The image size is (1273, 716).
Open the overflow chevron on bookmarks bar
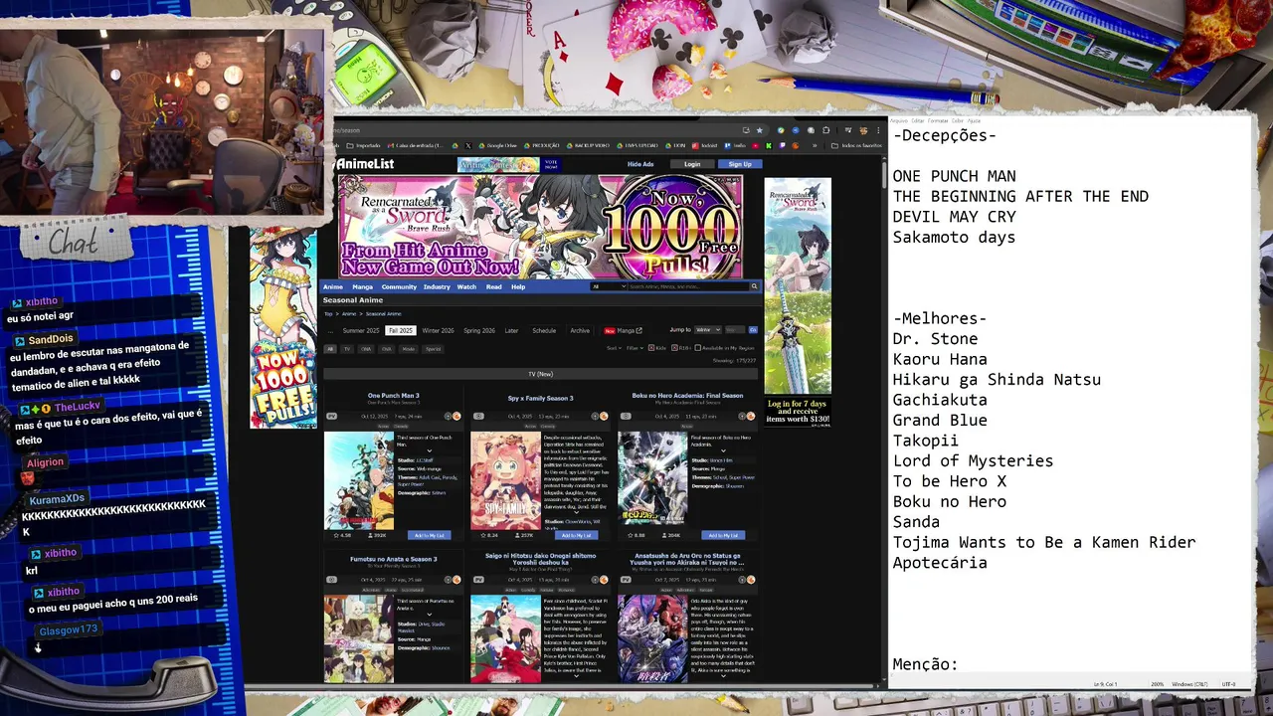[x=815, y=146]
